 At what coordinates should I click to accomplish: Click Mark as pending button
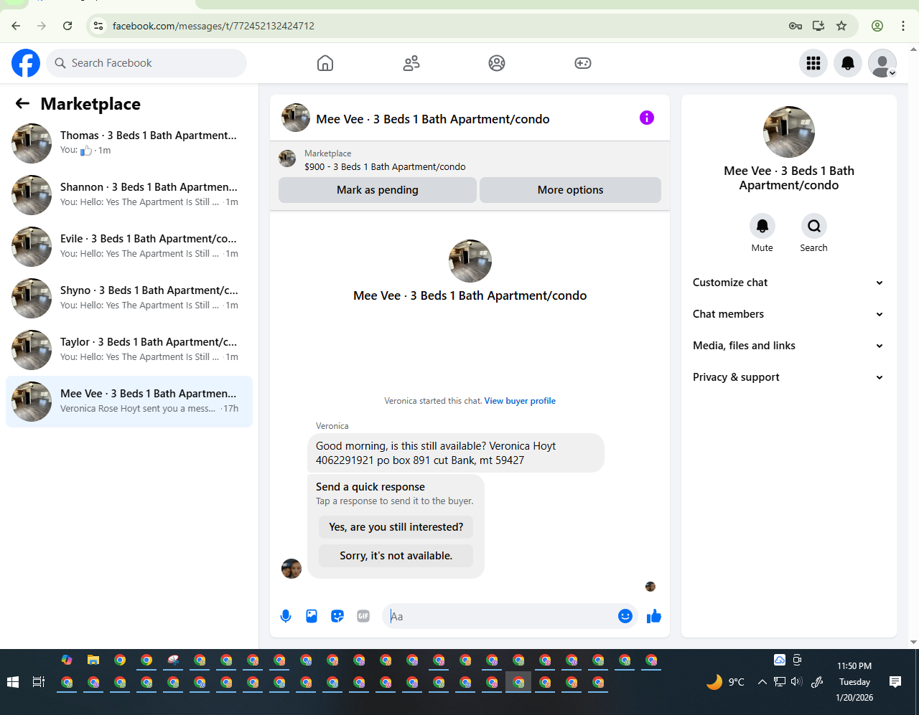coord(378,190)
